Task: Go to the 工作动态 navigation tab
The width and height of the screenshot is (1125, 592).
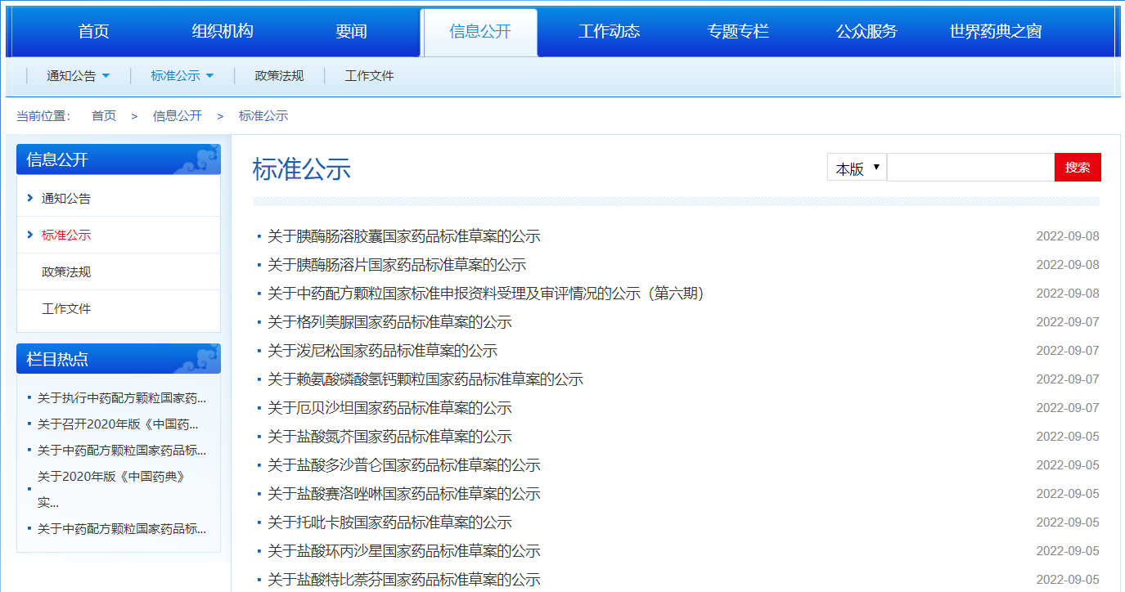Action: pos(609,32)
